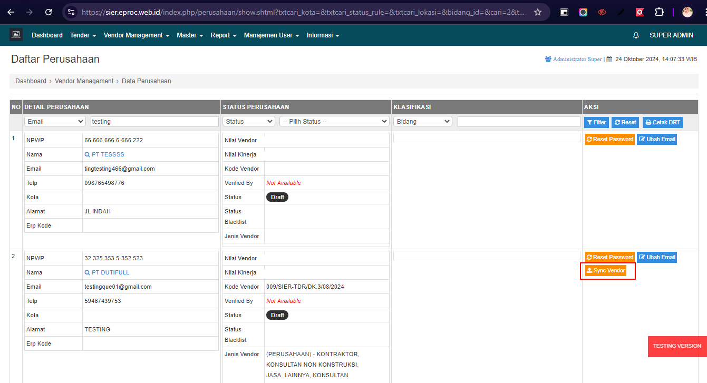Open the Bidang classification dropdown

click(x=422, y=122)
